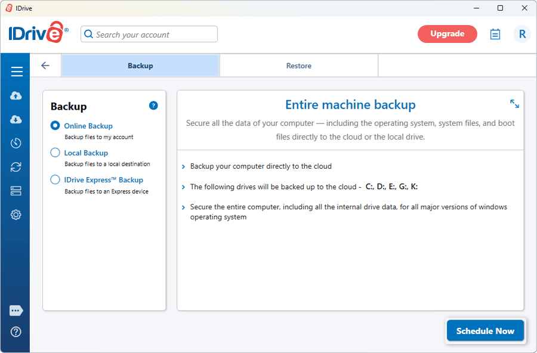Click the Entire machine backup heading

[350, 104]
